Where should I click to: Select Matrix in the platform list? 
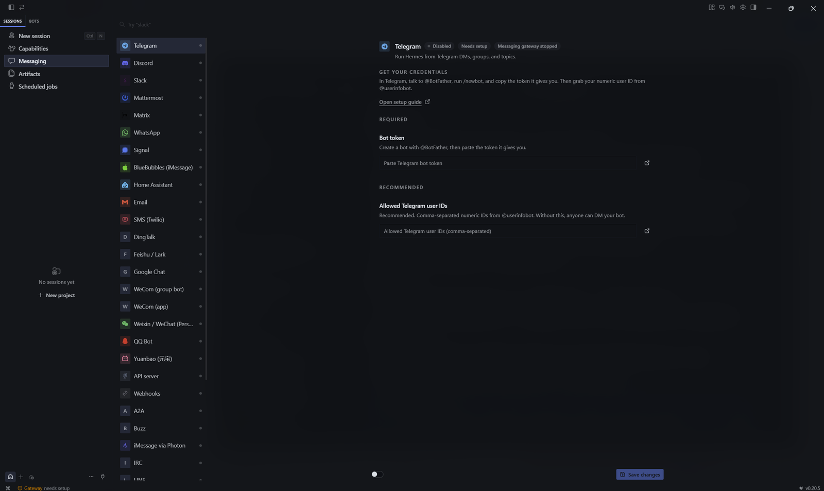tap(161, 115)
